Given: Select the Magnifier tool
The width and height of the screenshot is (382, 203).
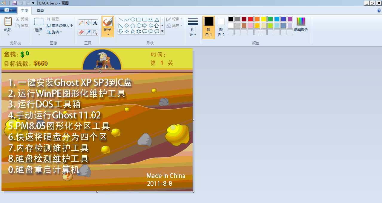Looking at the screenshot, I should [x=95, y=32].
